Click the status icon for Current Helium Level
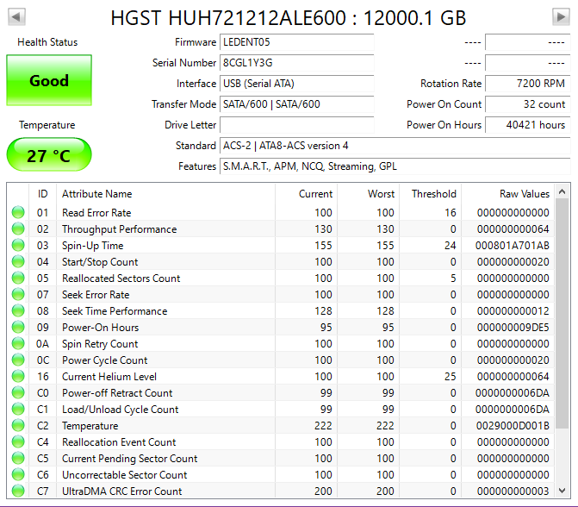This screenshot has width=578, height=507. click(17, 377)
